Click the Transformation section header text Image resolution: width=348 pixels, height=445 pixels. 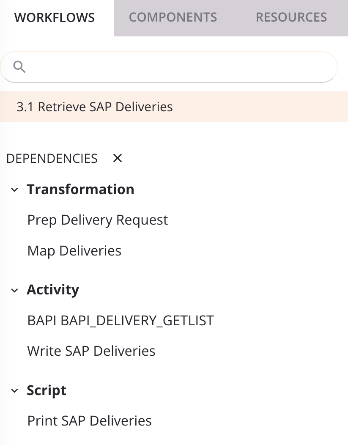80,189
